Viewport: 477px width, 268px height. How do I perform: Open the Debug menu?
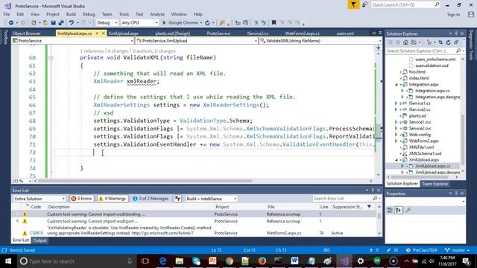tap(89, 14)
